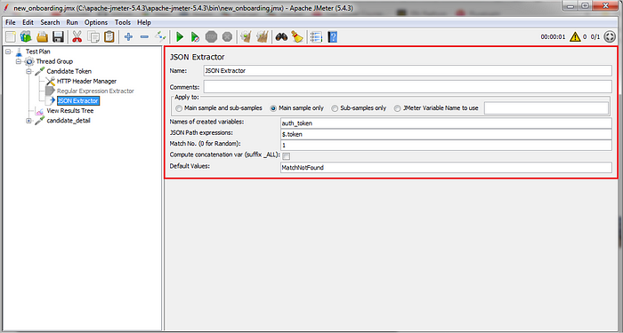Copy the selected element via toolbar

(94, 37)
